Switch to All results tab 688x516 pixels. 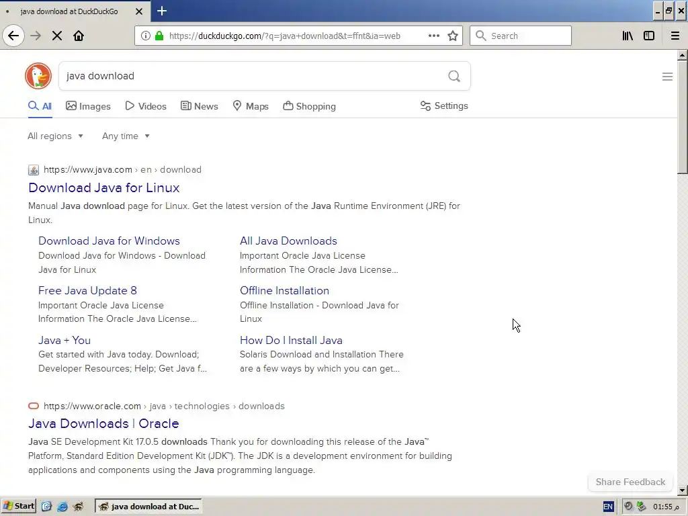pyautogui.click(x=40, y=106)
